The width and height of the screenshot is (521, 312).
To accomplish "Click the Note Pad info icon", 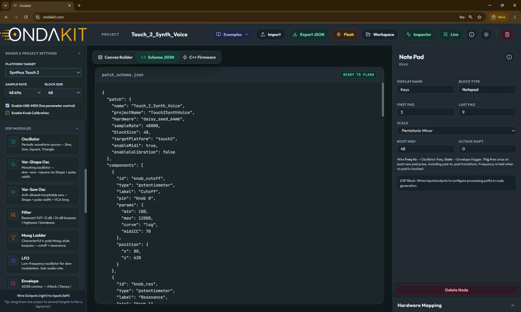I will coord(509,57).
